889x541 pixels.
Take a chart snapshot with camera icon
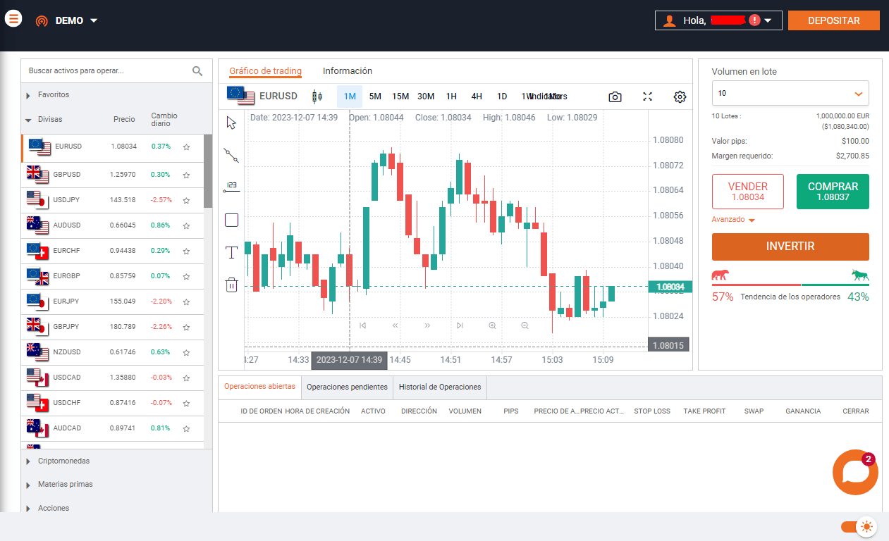click(615, 97)
